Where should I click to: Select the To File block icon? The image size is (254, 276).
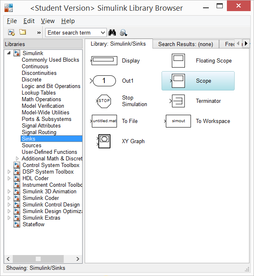tap(104, 121)
